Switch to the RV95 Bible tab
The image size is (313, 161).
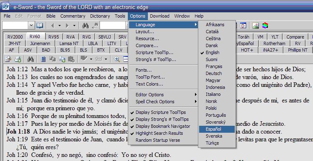coord(54,37)
